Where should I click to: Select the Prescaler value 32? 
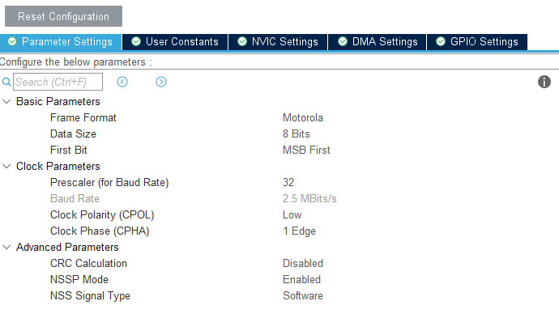click(x=288, y=182)
